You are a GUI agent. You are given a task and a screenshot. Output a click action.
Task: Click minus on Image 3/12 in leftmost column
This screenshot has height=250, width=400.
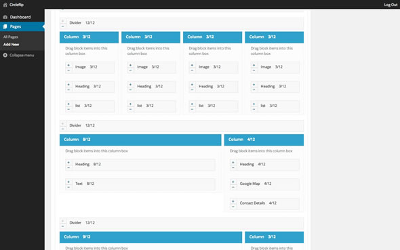point(68,70)
